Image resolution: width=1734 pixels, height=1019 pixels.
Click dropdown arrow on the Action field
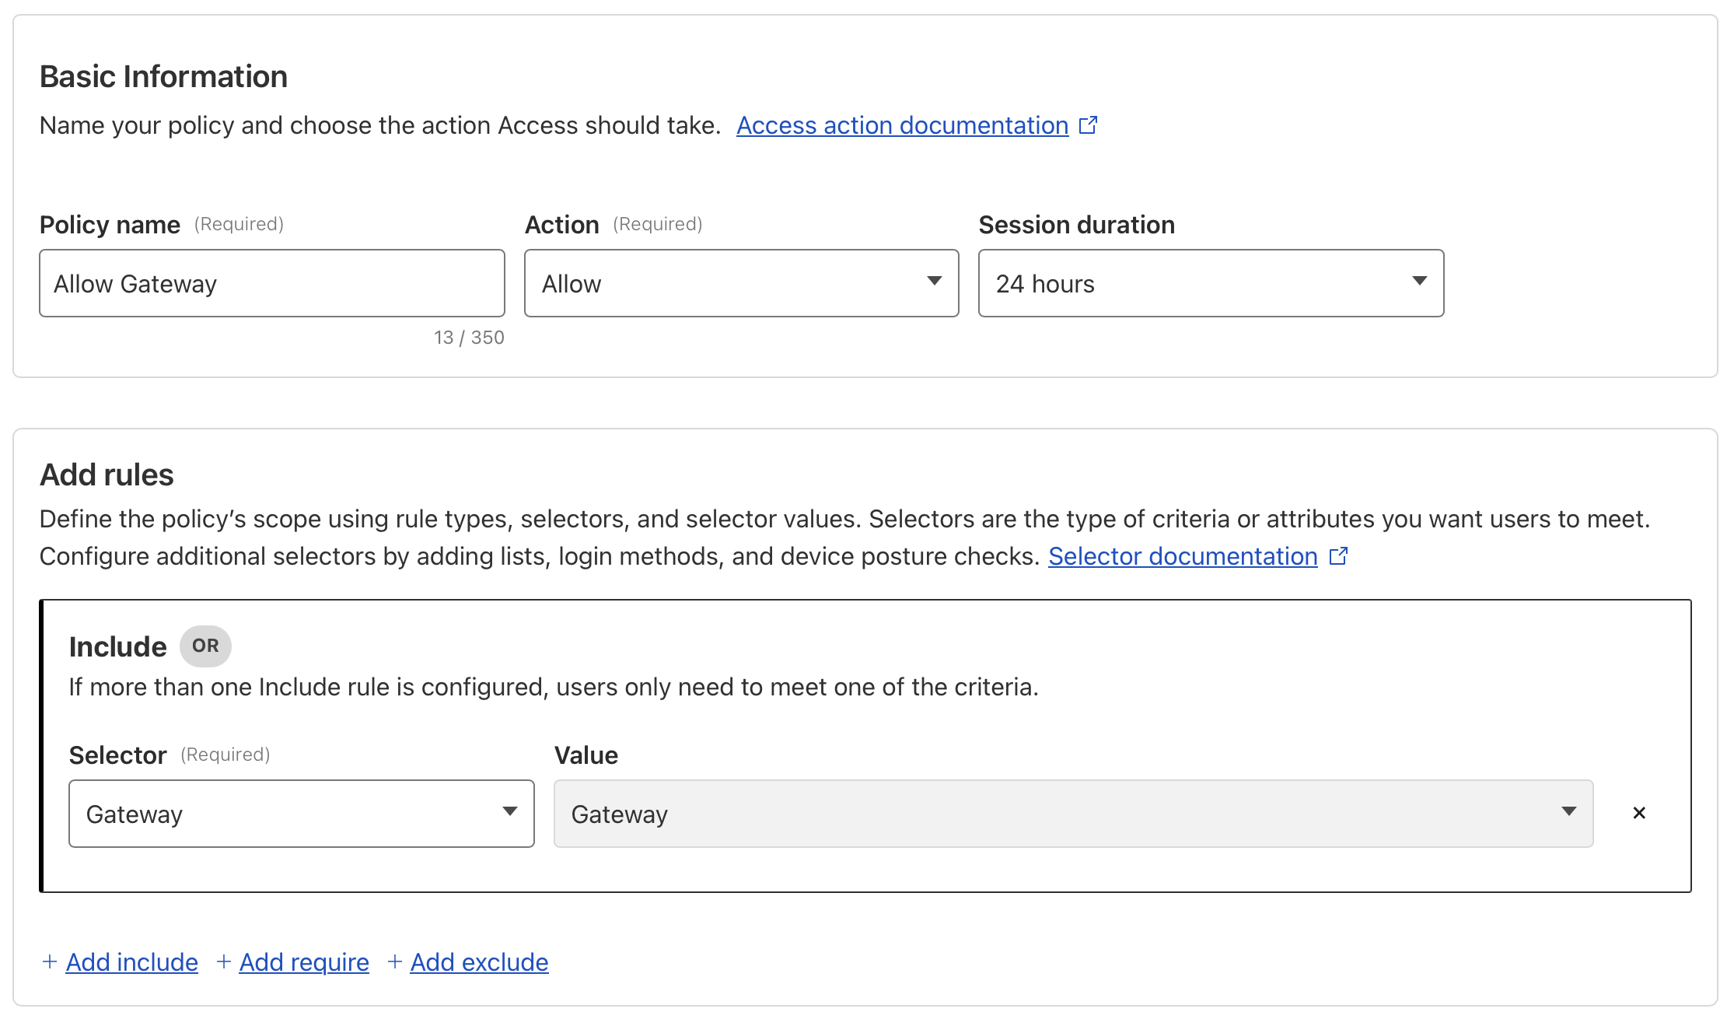click(935, 283)
